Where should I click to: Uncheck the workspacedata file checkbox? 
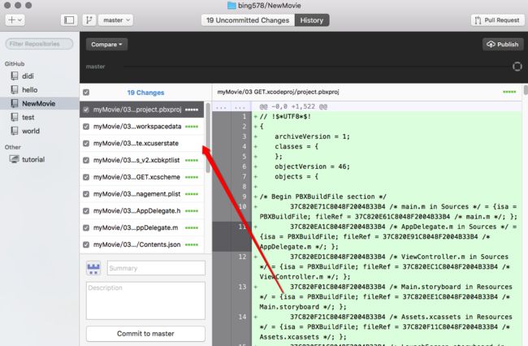86,127
